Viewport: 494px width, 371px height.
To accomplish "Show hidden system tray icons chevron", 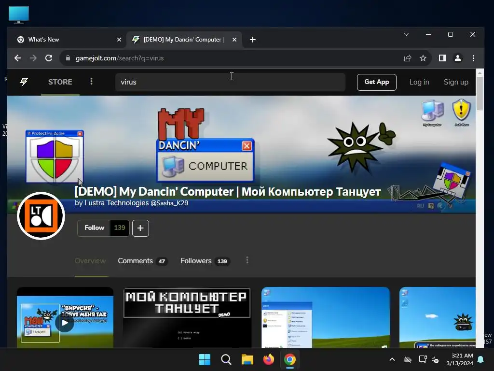I will tap(392, 359).
